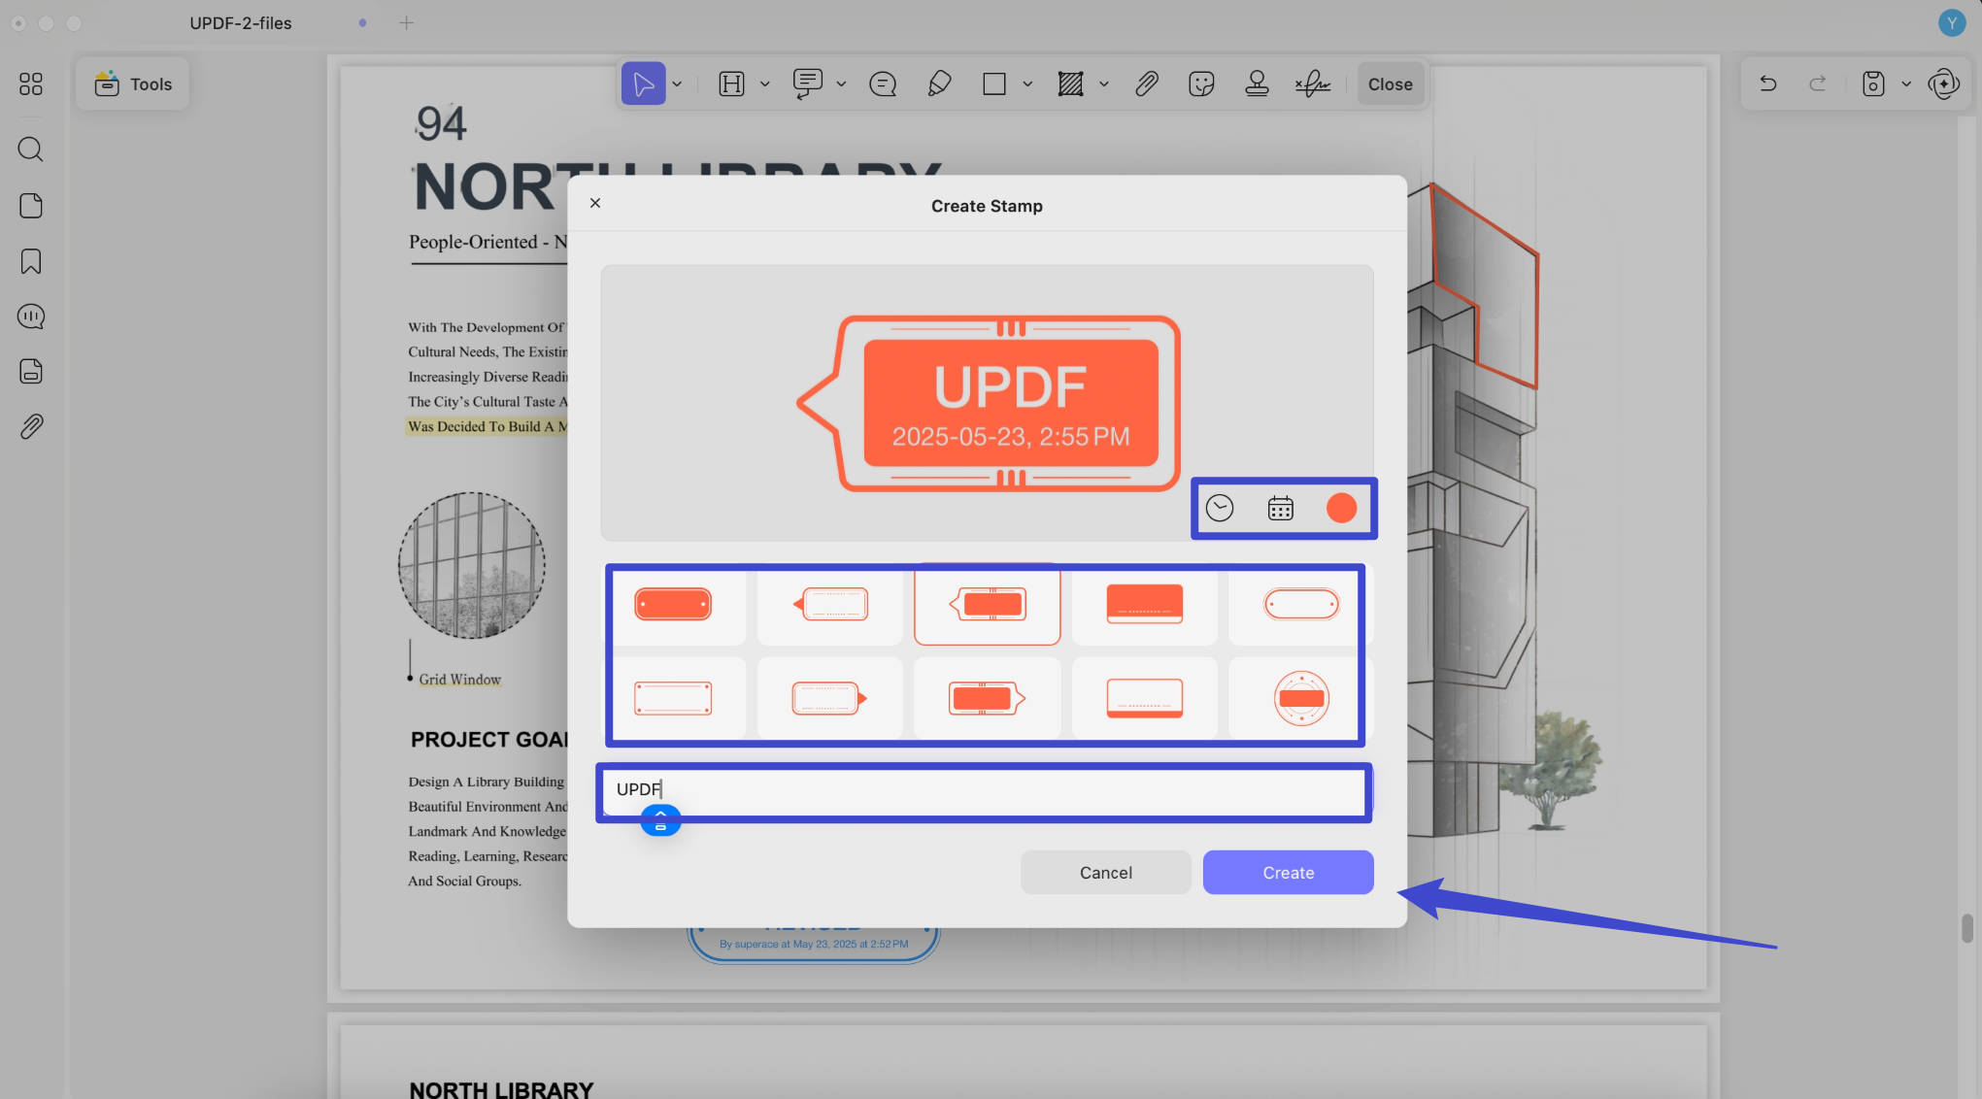Image resolution: width=1982 pixels, height=1099 pixels.
Task: Switch to the UPDF-2-files tab
Action: point(241,22)
